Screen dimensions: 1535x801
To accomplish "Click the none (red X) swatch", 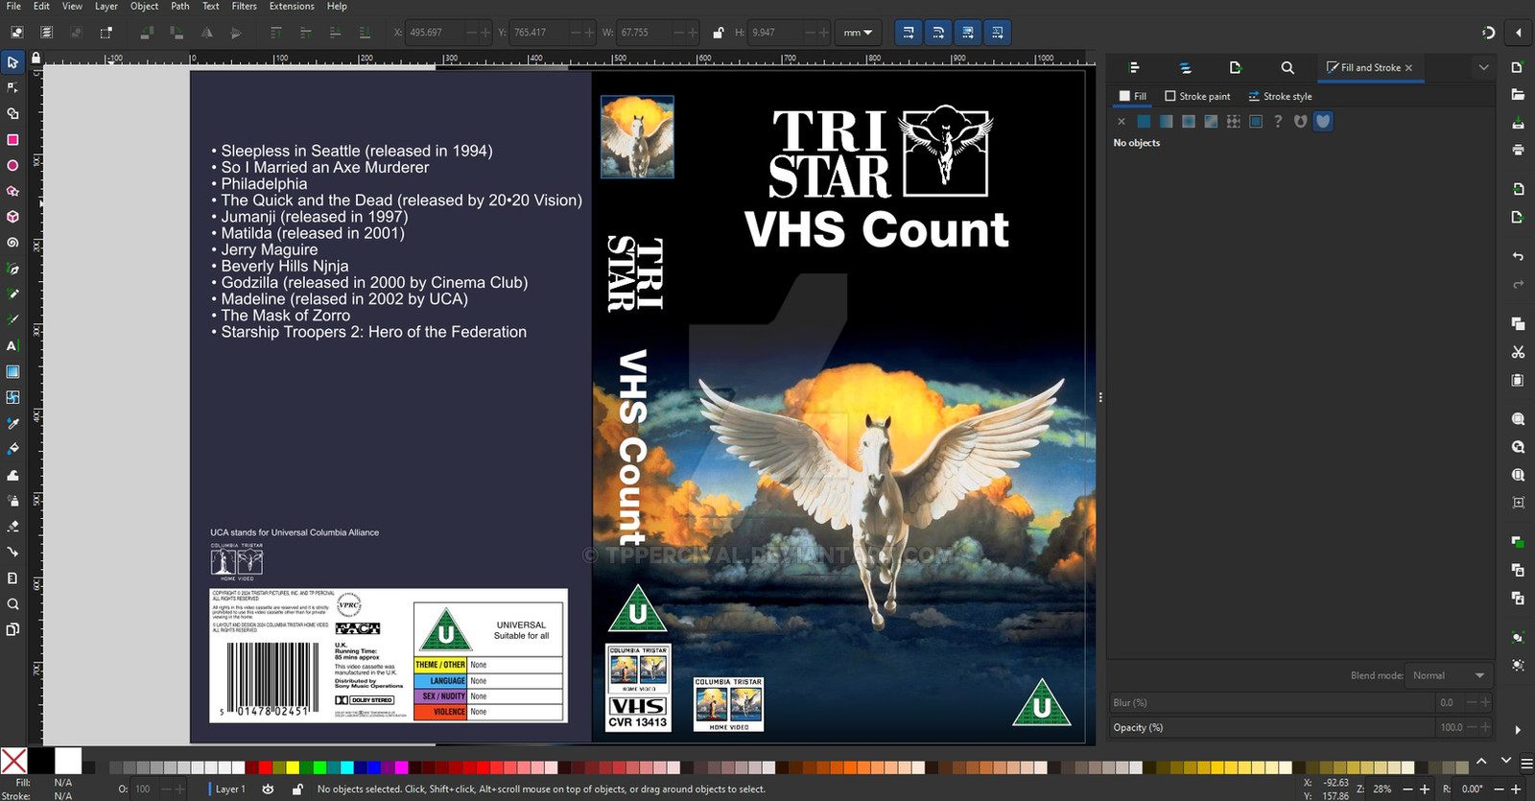I will (x=13, y=761).
